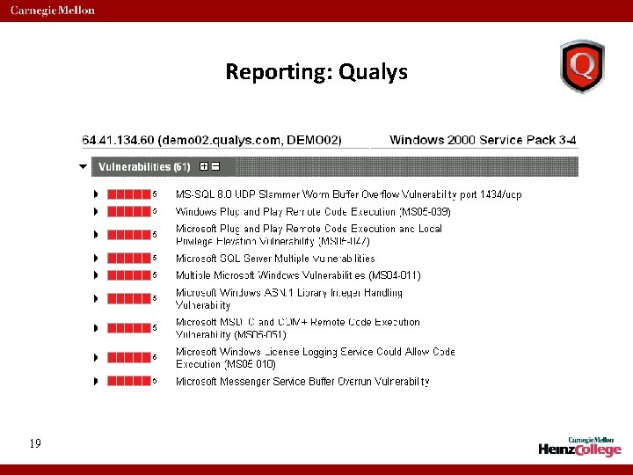Open MS-SQL 8.0 UDP Slammer Worm vulnerability title
Screen dimensions: 633x475
pyautogui.click(x=349, y=194)
